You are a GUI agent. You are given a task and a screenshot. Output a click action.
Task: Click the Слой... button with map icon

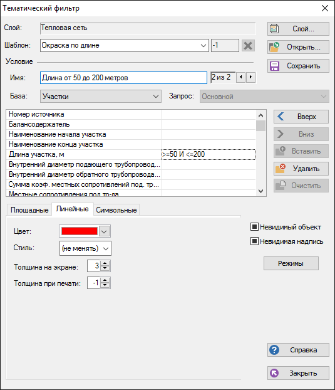click(298, 29)
